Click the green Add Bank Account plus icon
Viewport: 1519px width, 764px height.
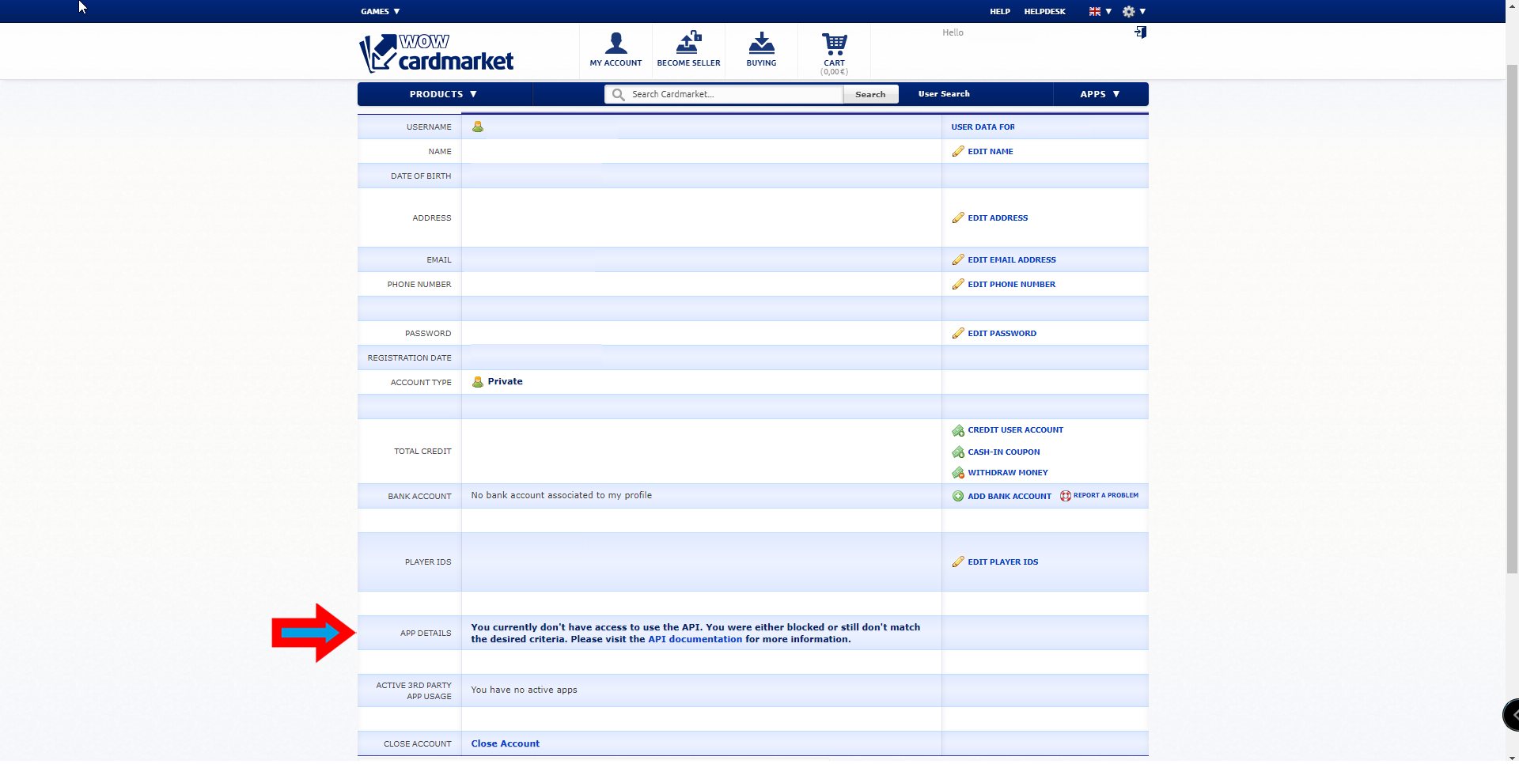(957, 496)
